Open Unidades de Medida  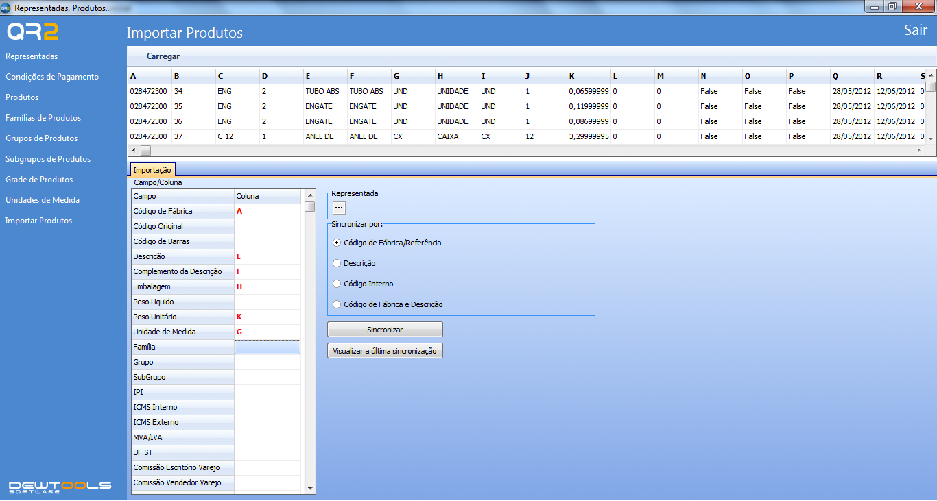43,200
